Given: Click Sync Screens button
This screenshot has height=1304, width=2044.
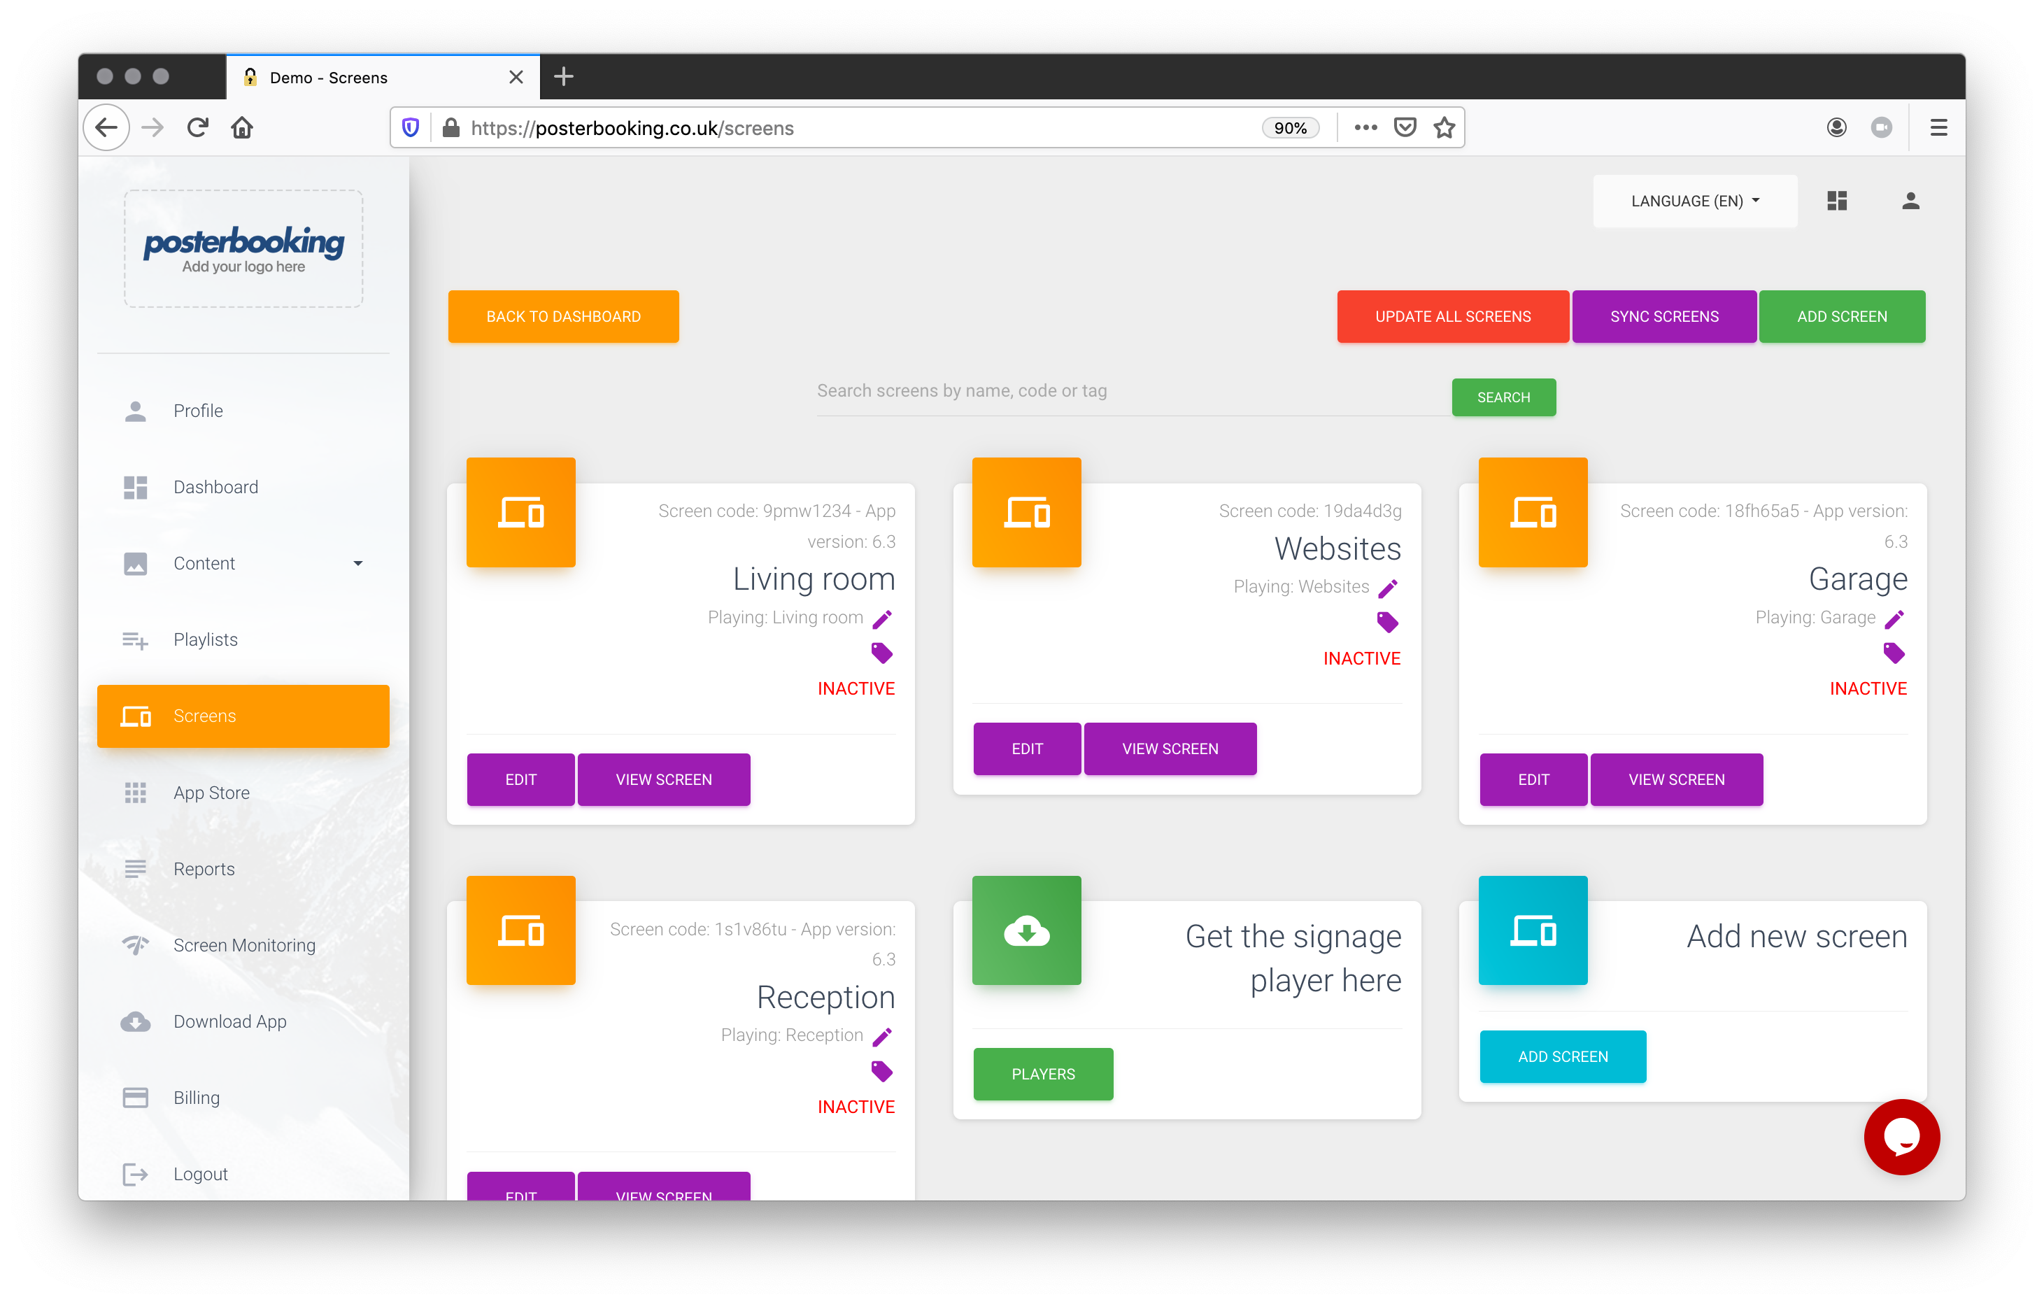Looking at the screenshot, I should coord(1665,317).
